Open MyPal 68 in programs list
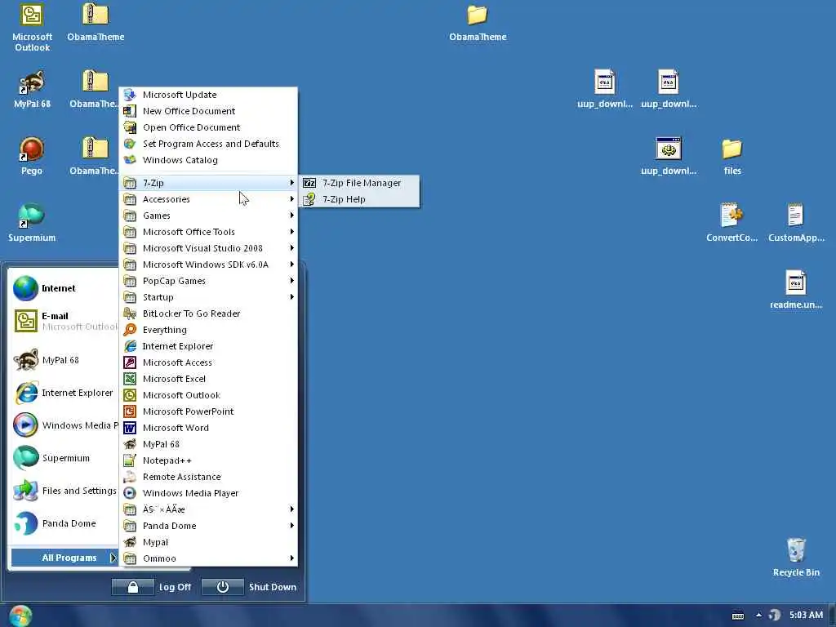 pos(208,444)
